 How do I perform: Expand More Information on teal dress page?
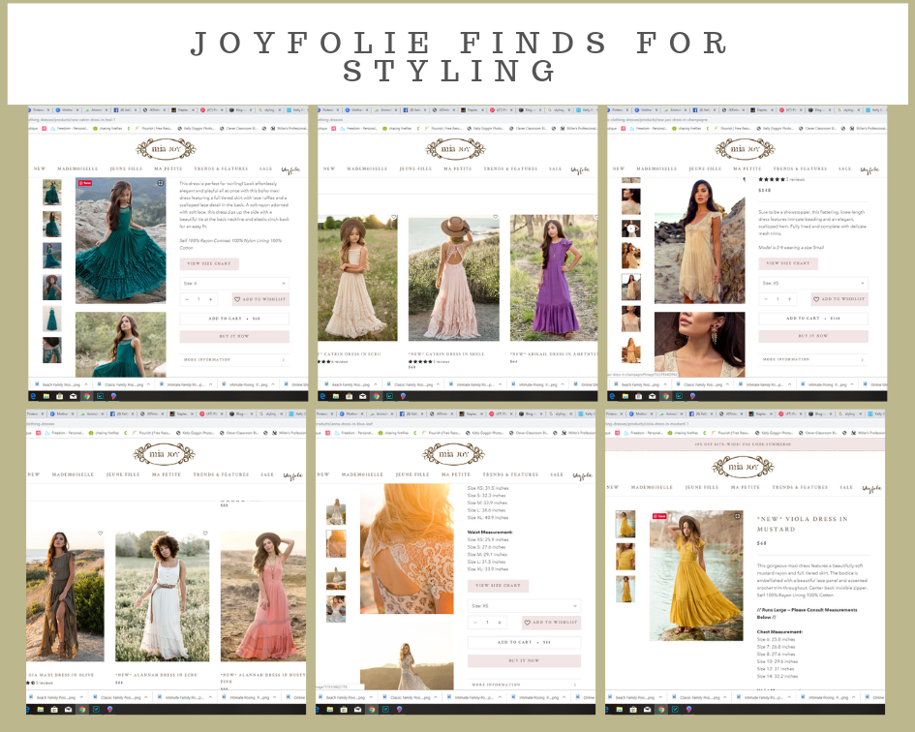click(234, 359)
